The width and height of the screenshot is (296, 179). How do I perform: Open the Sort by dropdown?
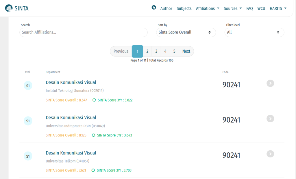[x=186, y=32]
